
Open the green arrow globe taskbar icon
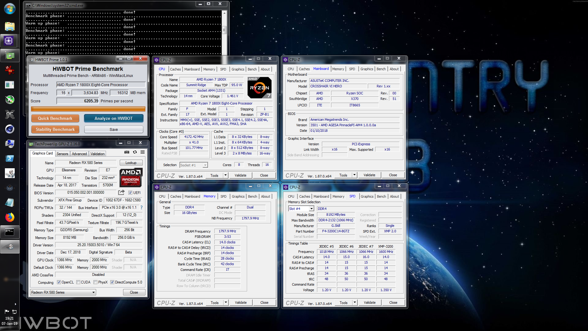click(x=10, y=100)
